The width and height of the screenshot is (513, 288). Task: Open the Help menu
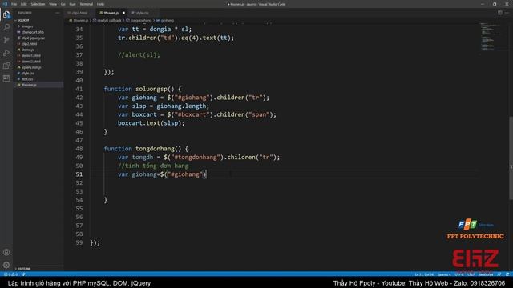[x=100, y=4]
